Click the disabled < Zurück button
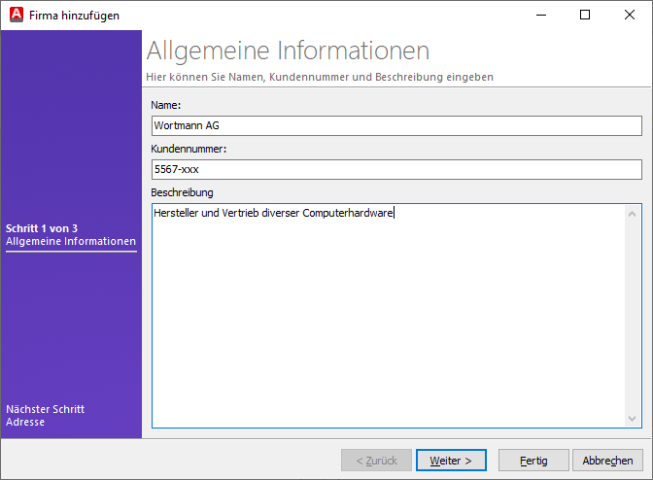Viewport: 653px width, 480px height. (376, 461)
